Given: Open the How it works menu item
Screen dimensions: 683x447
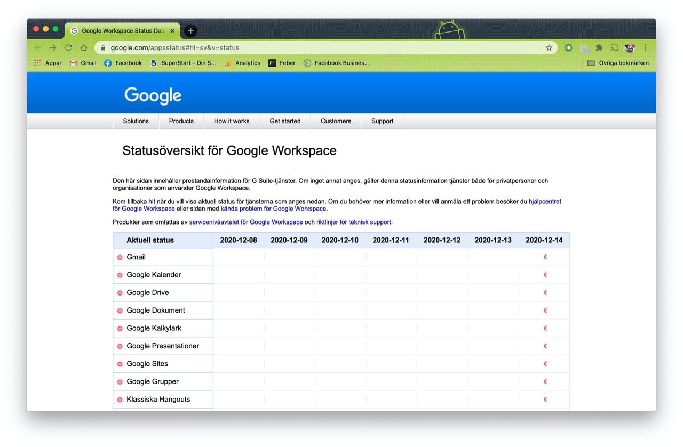Looking at the screenshot, I should pos(232,121).
